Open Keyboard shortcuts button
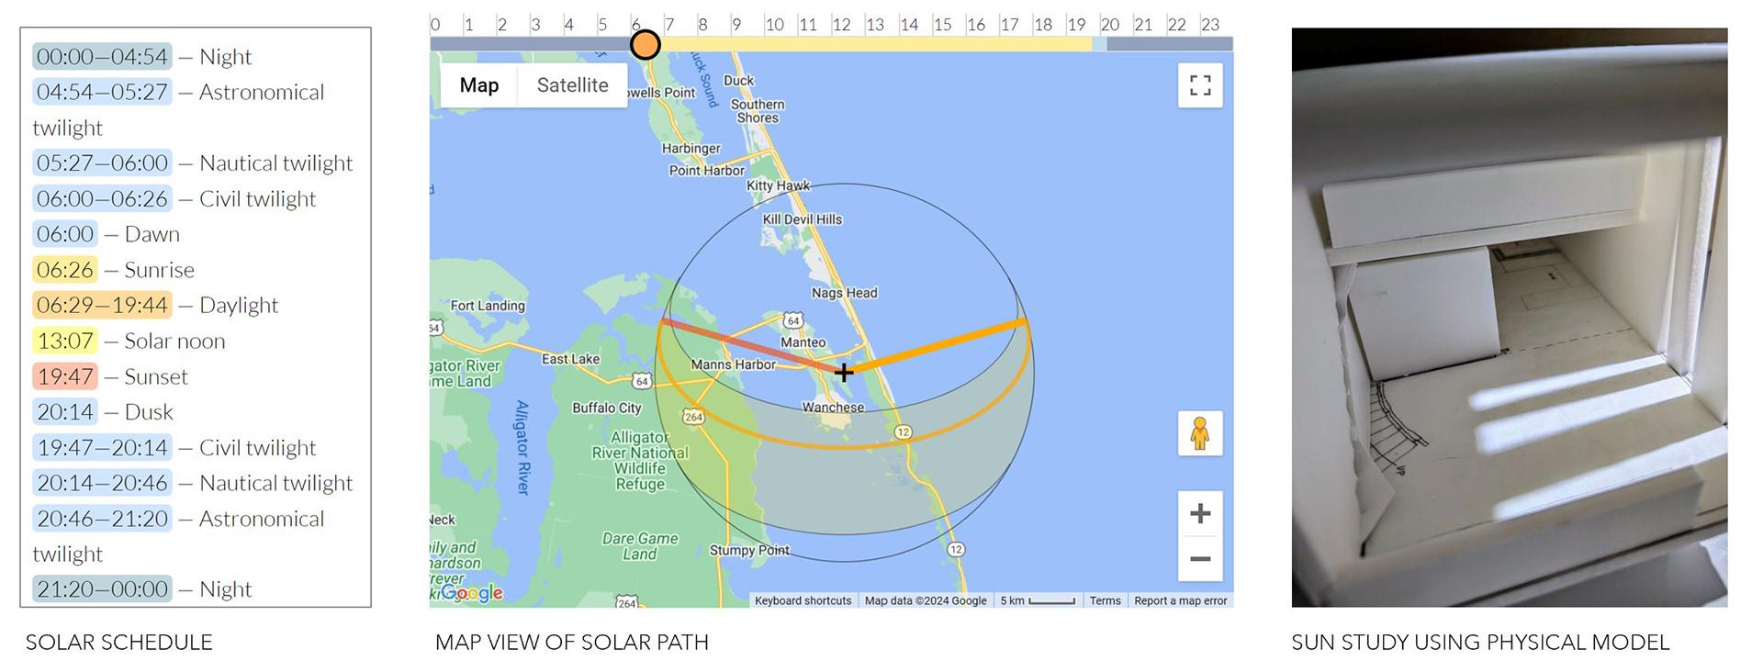 pos(803,600)
